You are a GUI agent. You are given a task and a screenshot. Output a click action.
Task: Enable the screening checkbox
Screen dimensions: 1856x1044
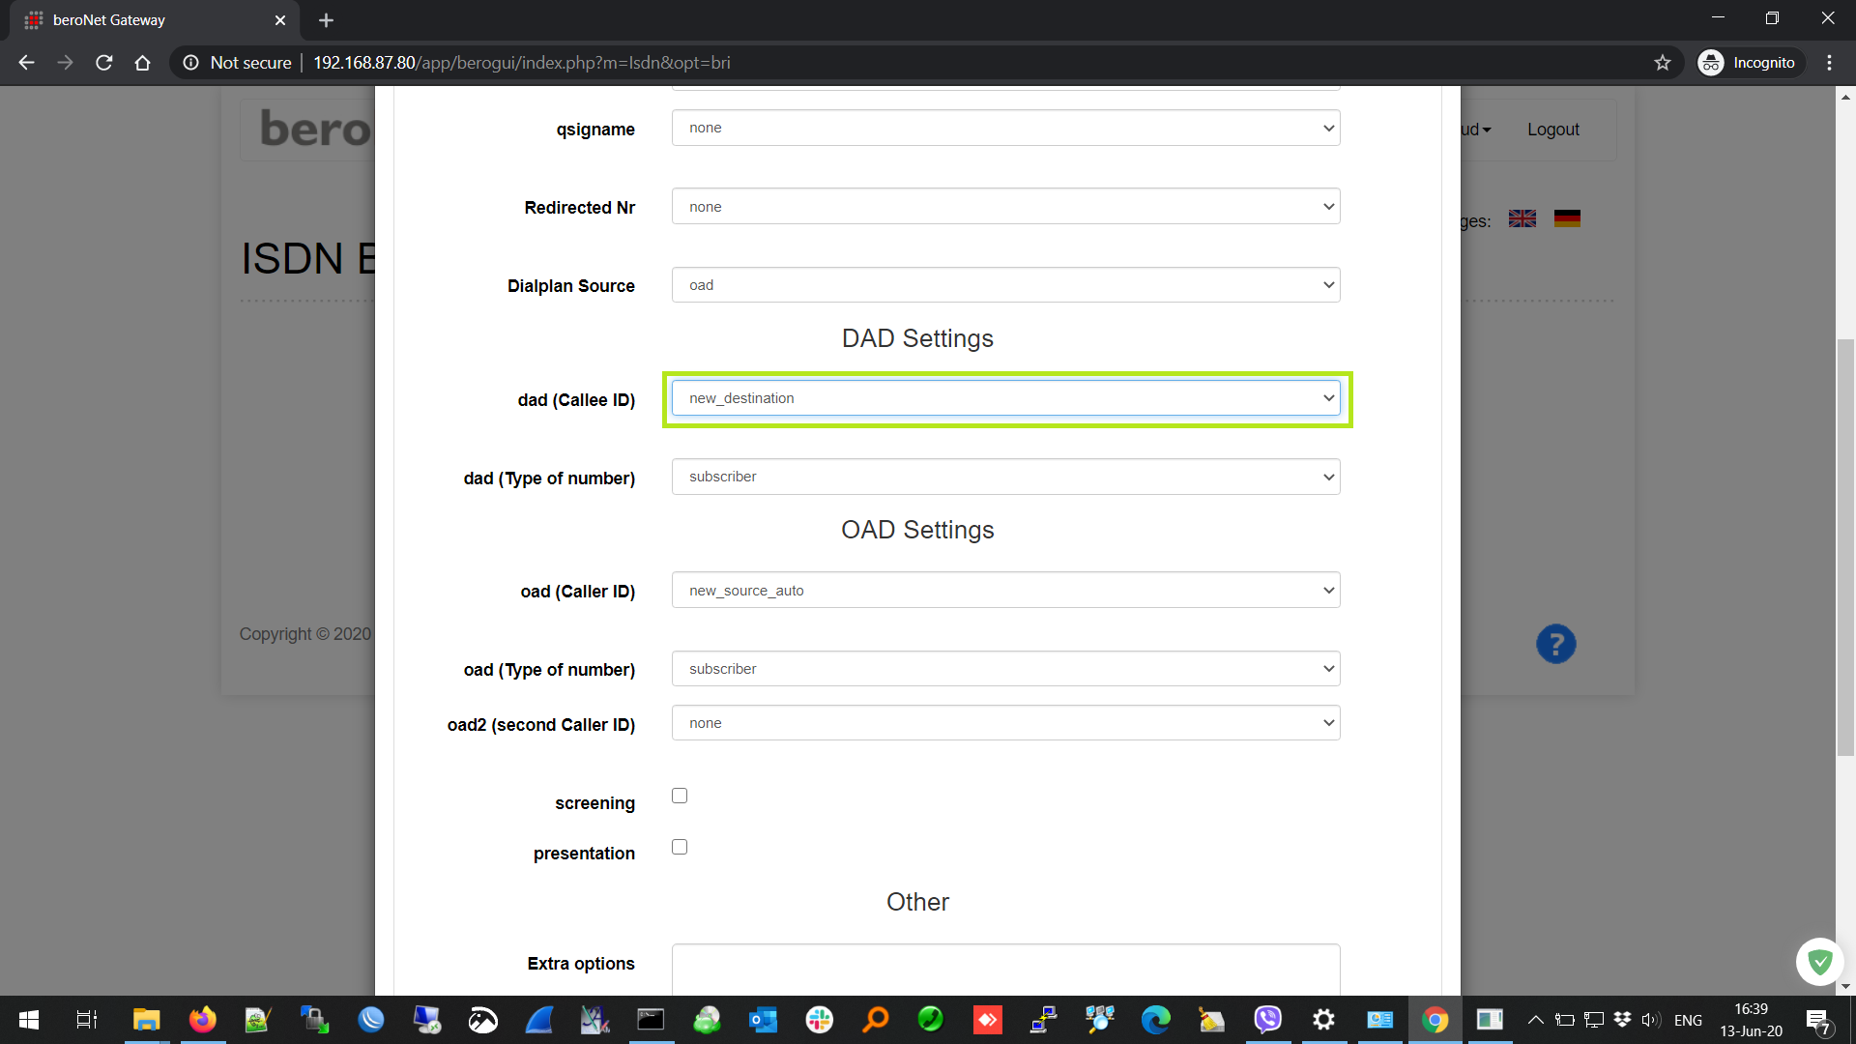680,796
